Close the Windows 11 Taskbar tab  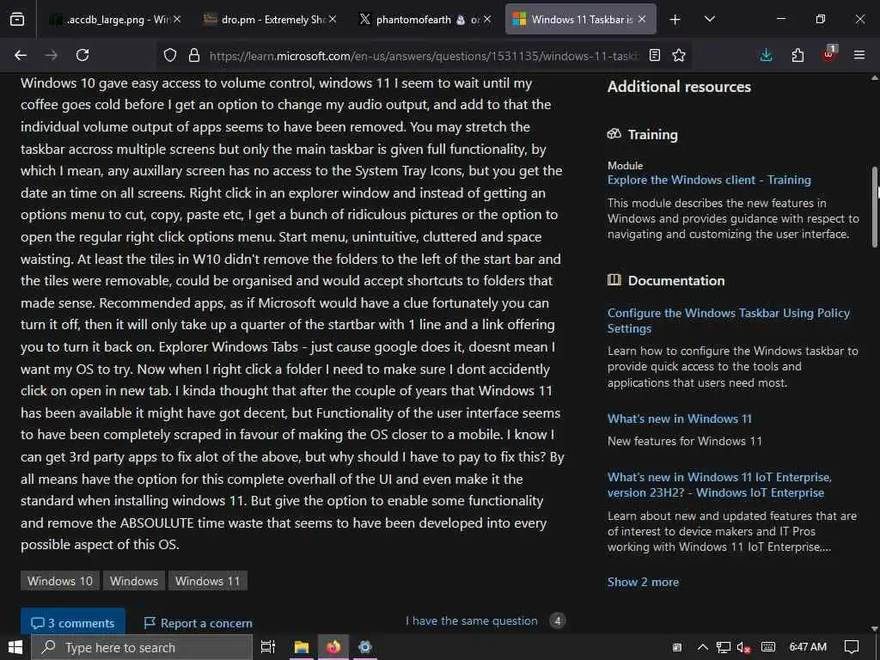point(642,19)
